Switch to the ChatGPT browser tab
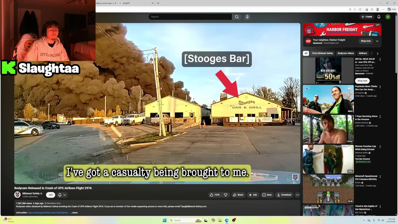 [135, 3]
